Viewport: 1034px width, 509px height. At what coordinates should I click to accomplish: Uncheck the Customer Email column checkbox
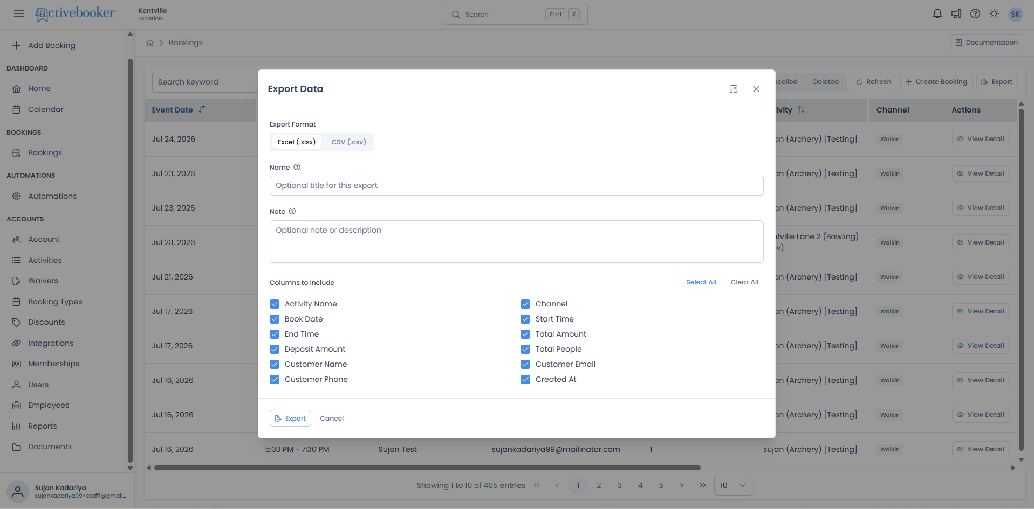pos(525,364)
